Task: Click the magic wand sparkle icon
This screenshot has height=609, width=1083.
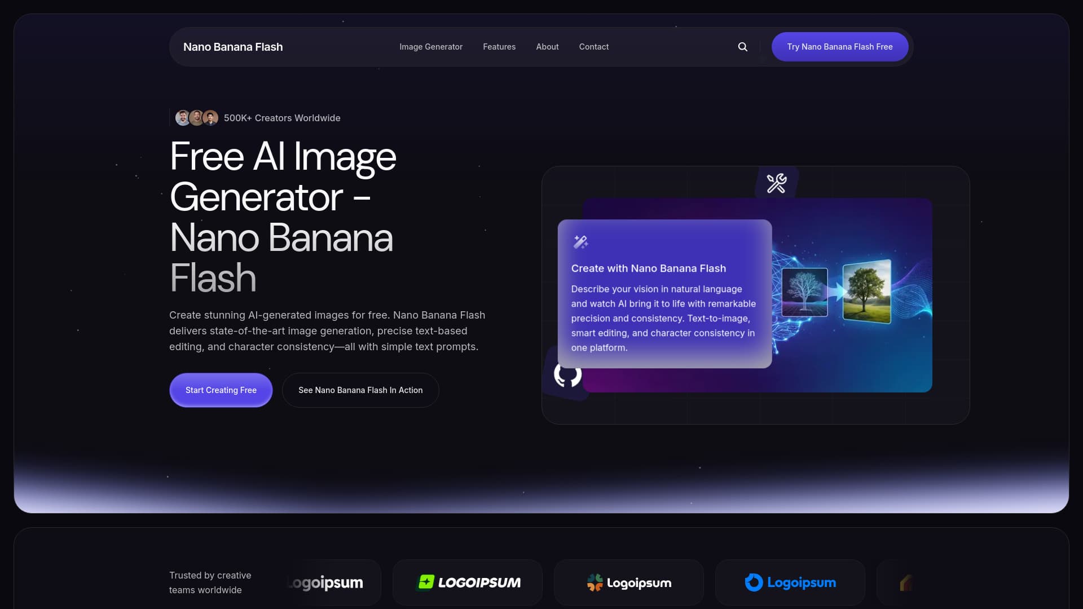Action: coord(580,242)
